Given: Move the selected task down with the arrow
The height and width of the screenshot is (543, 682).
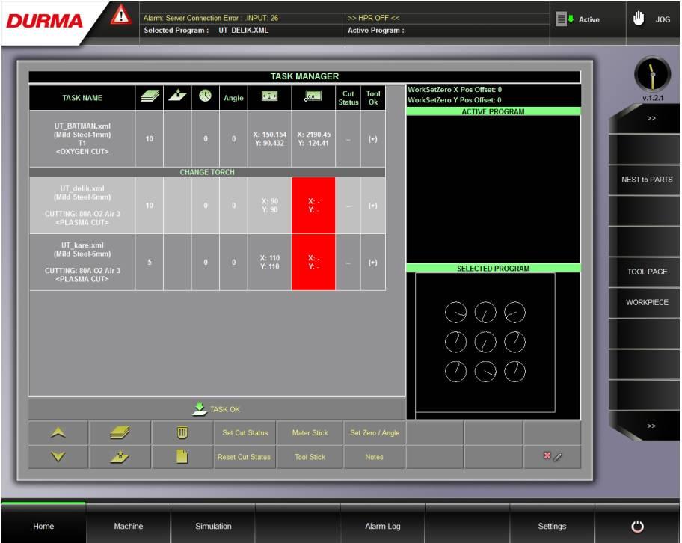Looking at the screenshot, I should point(58,457).
